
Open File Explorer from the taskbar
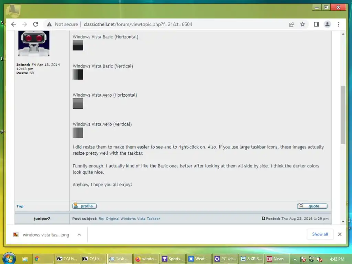[25, 259]
